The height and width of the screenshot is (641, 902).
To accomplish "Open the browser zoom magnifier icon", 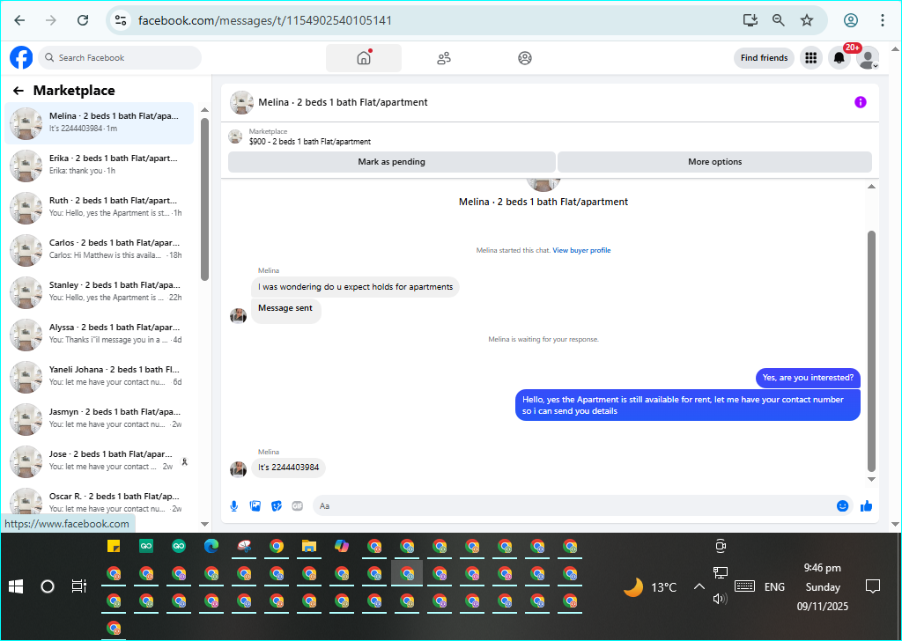I will point(779,20).
